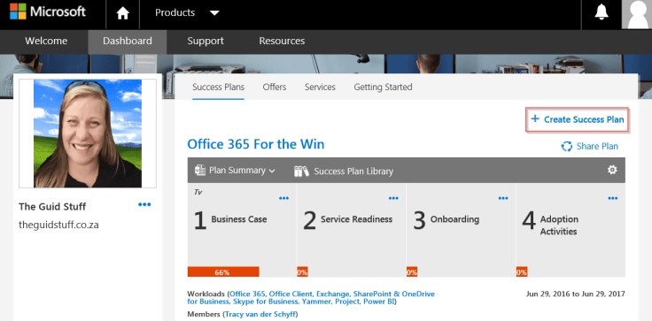Click Create Success Plan button
Screen dimensions: 652x321
[x=578, y=119]
